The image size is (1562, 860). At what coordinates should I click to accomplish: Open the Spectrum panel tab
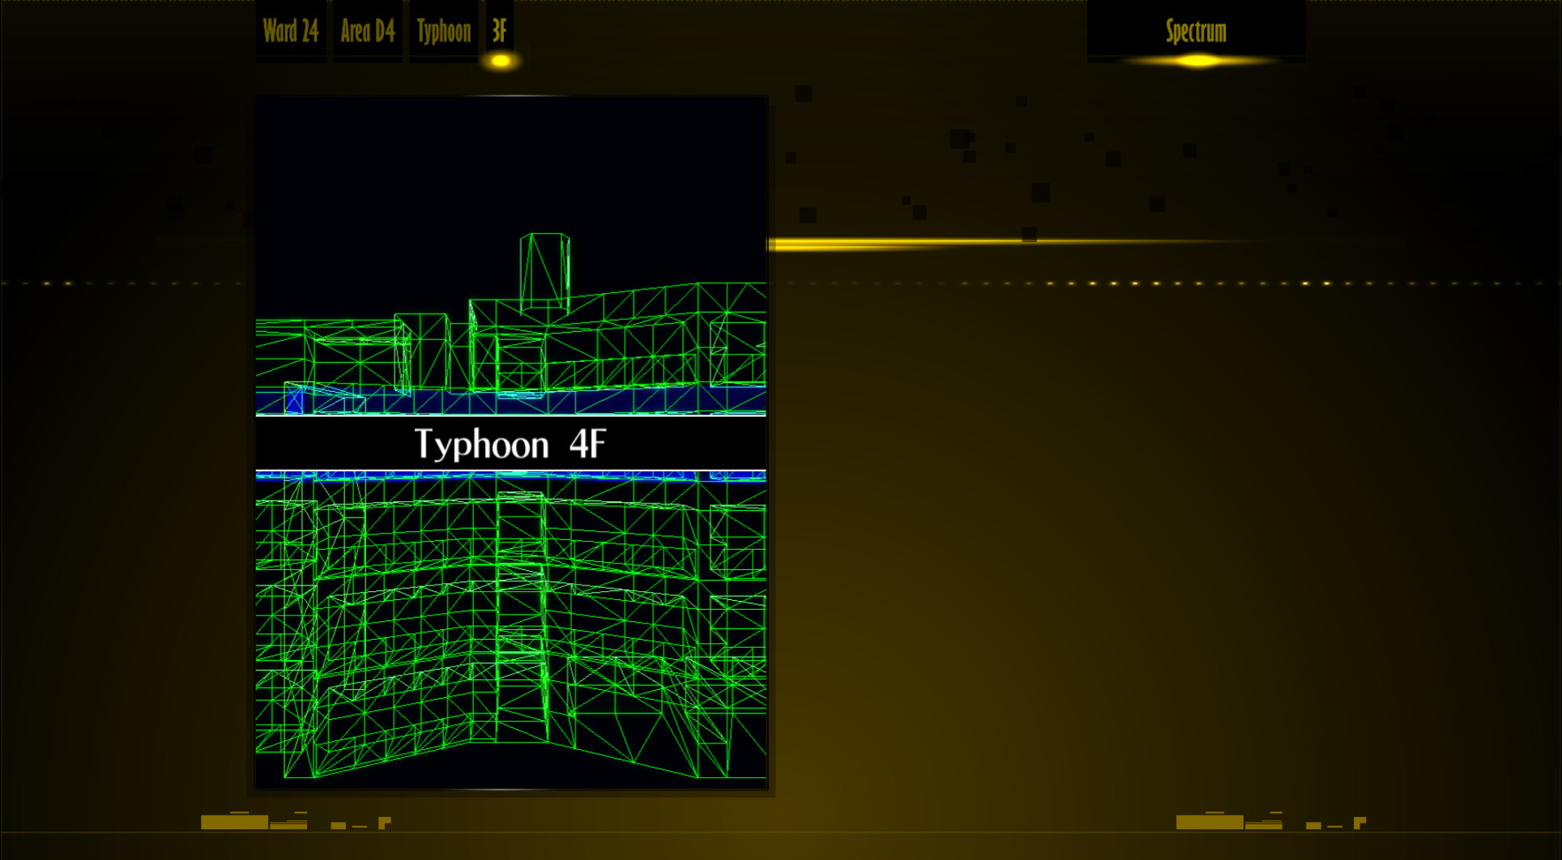1196,32
